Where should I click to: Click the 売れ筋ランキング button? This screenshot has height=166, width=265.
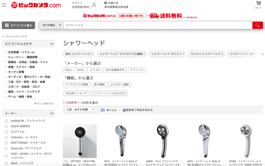coord(76,93)
